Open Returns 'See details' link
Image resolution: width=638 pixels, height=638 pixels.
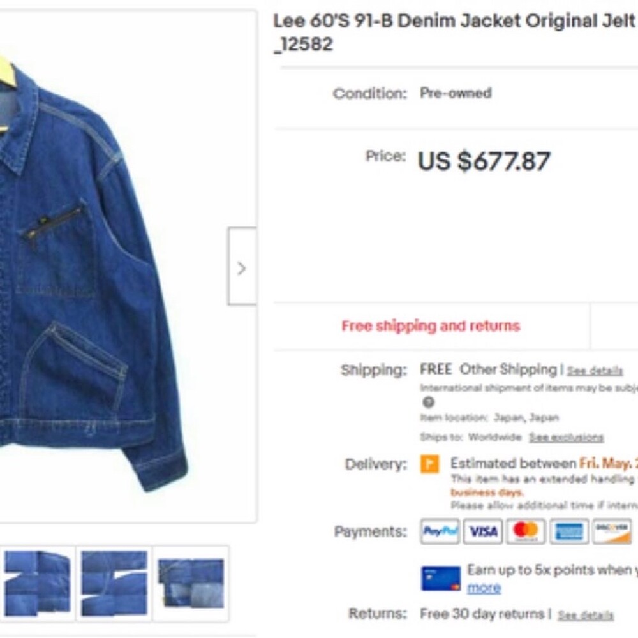pyautogui.click(x=586, y=615)
